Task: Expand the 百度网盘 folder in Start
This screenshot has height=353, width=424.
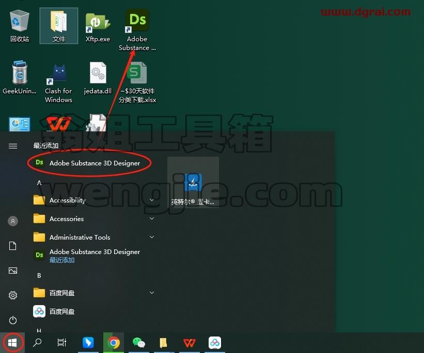Action: [x=93, y=293]
